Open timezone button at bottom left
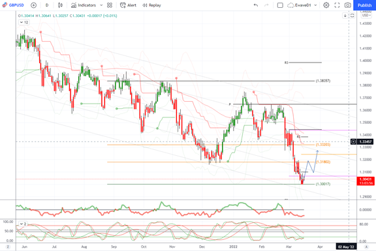 (8, 246)
